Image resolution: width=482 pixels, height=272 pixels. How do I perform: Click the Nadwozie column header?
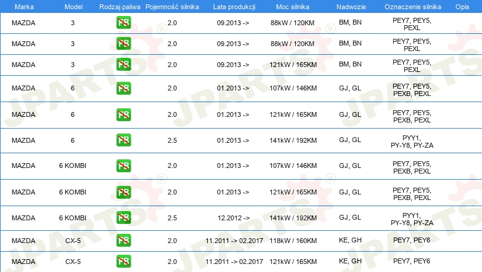(x=351, y=7)
